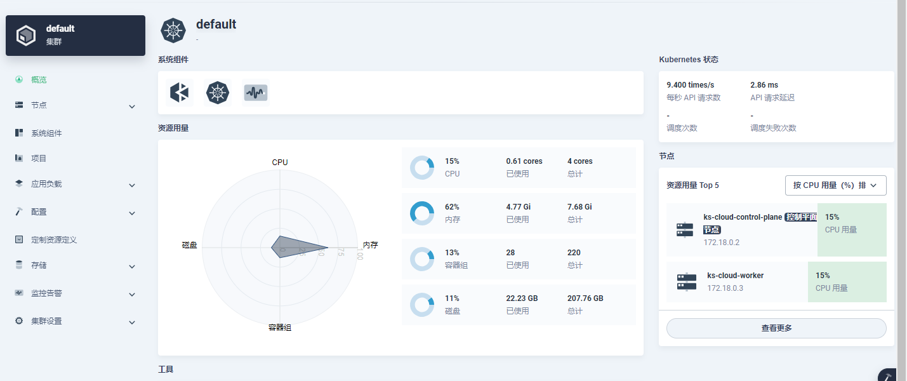The height and width of the screenshot is (381, 907).
Task: Click the CPU usage donut chart
Action: [x=422, y=167]
